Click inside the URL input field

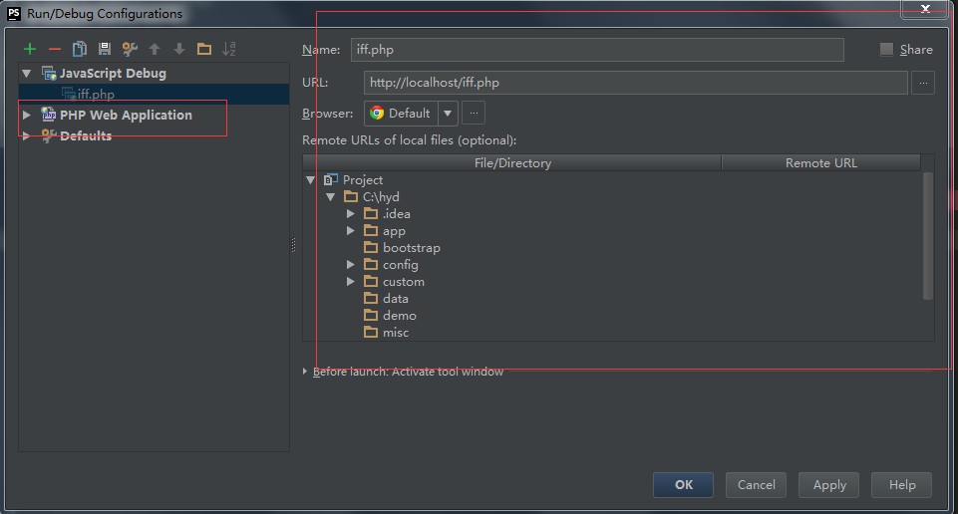click(x=634, y=83)
